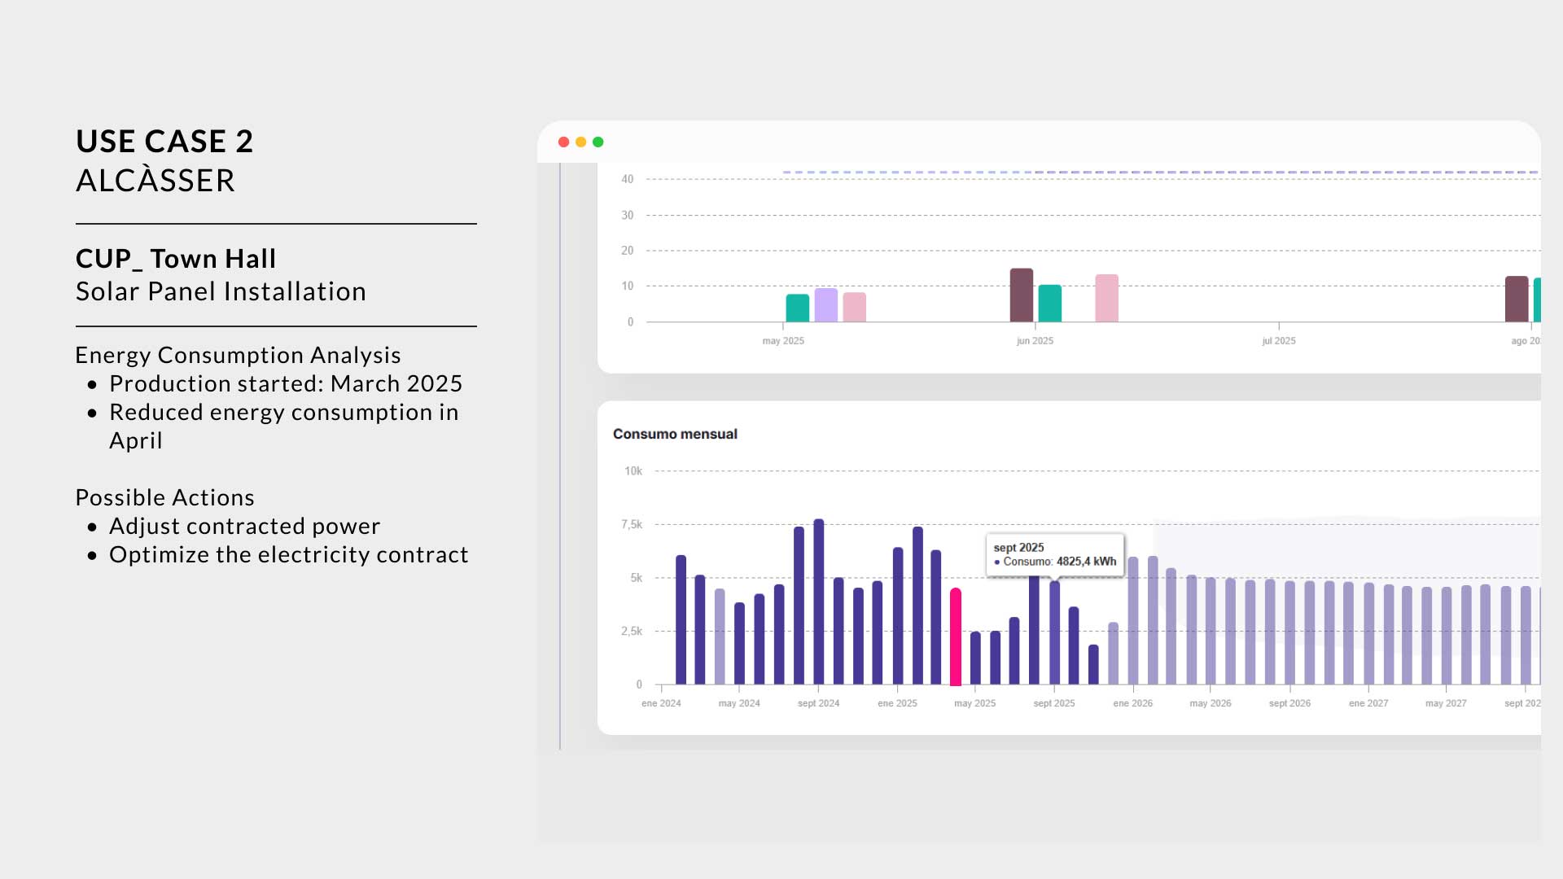
Task: Click the red close window dot
Action: tap(563, 142)
